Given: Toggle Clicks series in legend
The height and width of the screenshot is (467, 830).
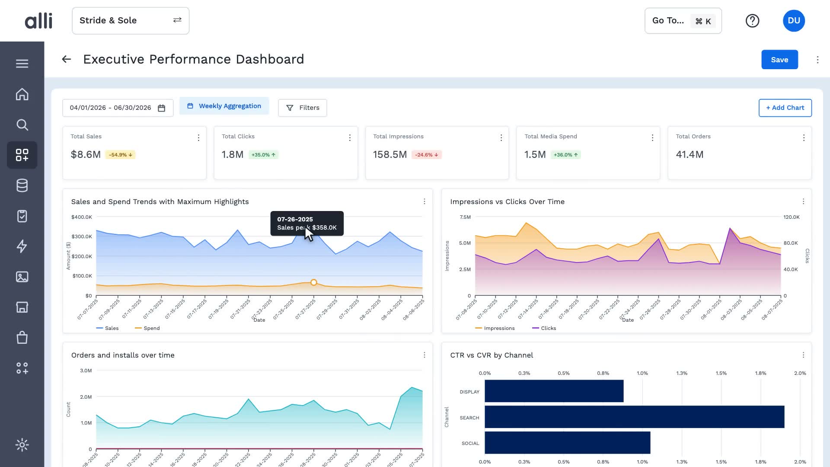Looking at the screenshot, I should coord(544,328).
